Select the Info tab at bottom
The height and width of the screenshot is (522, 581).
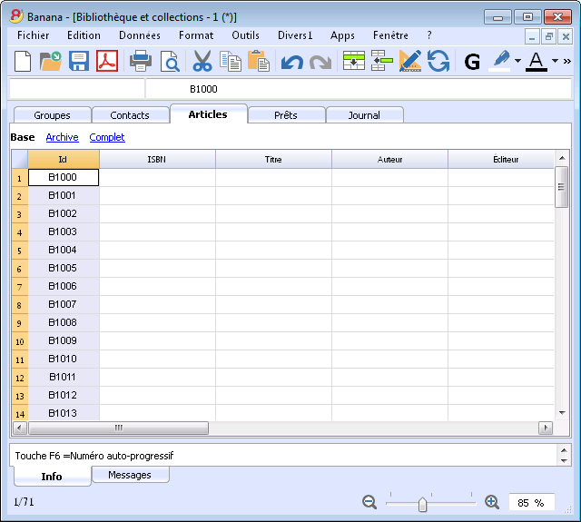52,476
